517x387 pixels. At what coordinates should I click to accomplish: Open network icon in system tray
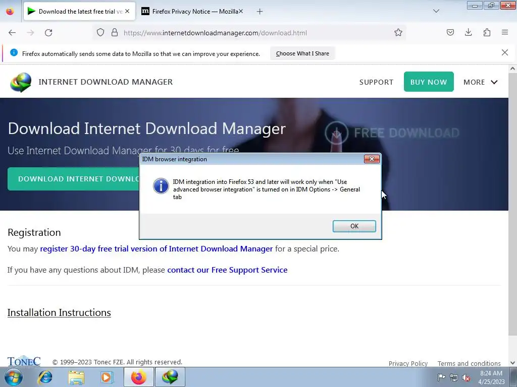click(x=454, y=377)
